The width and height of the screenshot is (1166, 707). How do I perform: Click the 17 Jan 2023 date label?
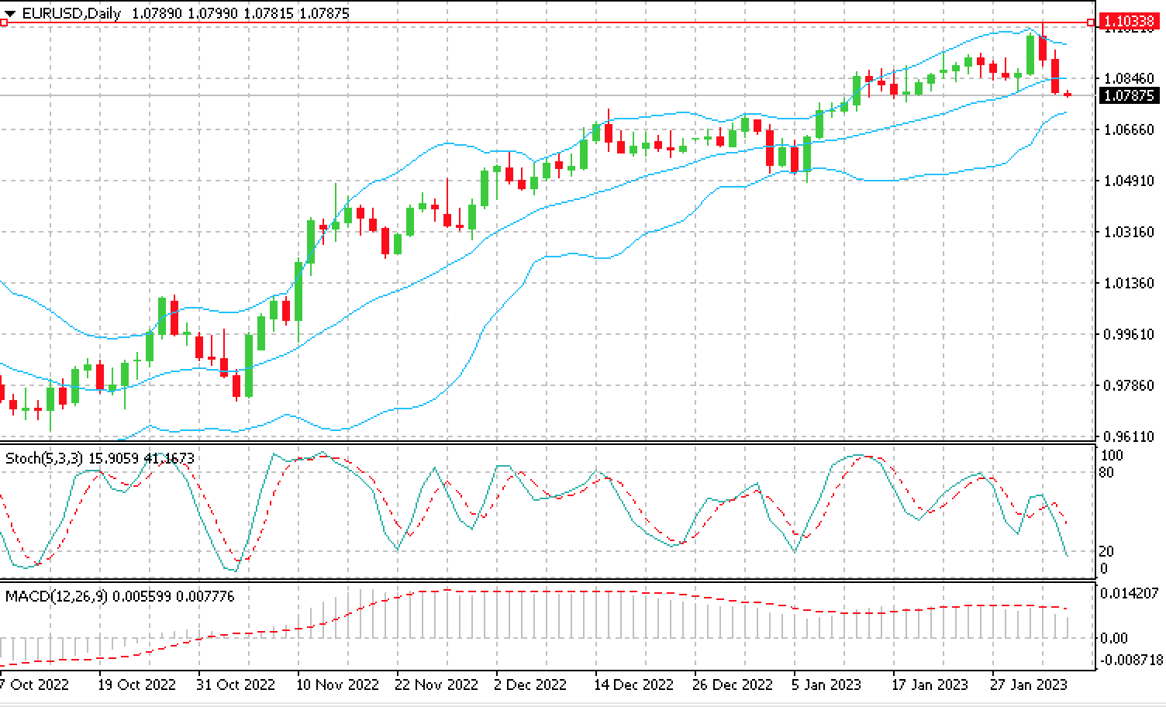930,685
